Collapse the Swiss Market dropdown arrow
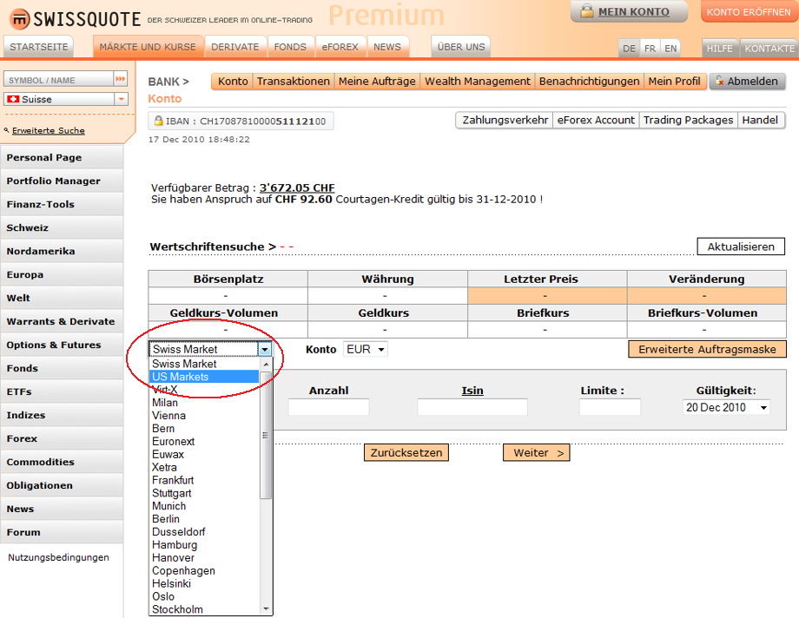 [265, 350]
